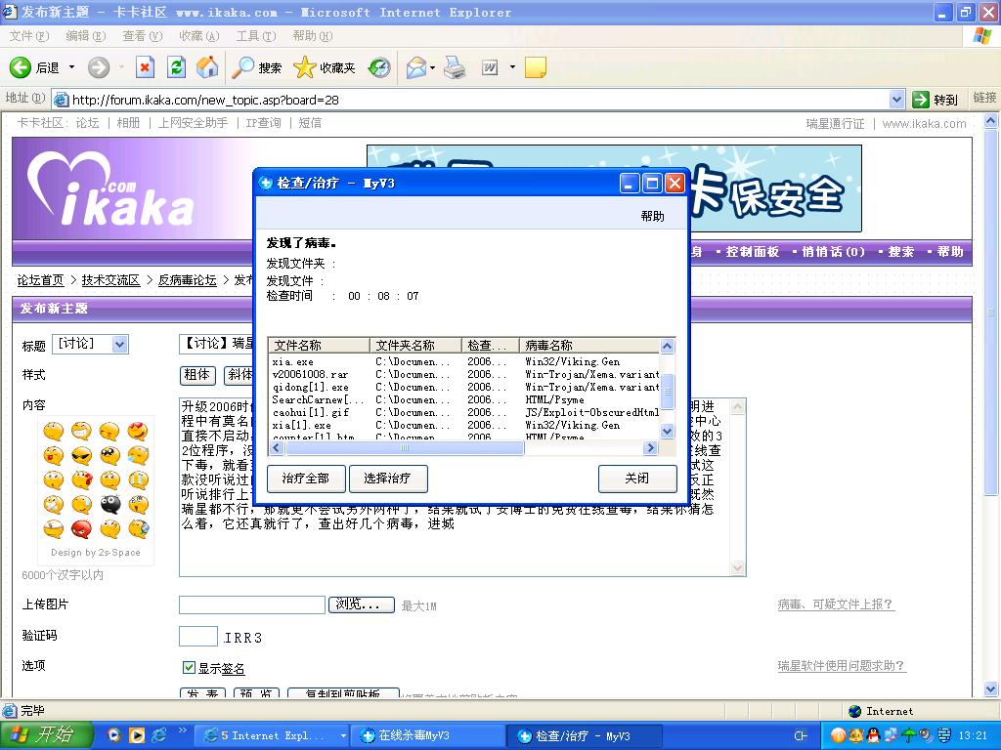Click the Go arrow next to address bar
The image size is (1001, 750).
point(921,100)
